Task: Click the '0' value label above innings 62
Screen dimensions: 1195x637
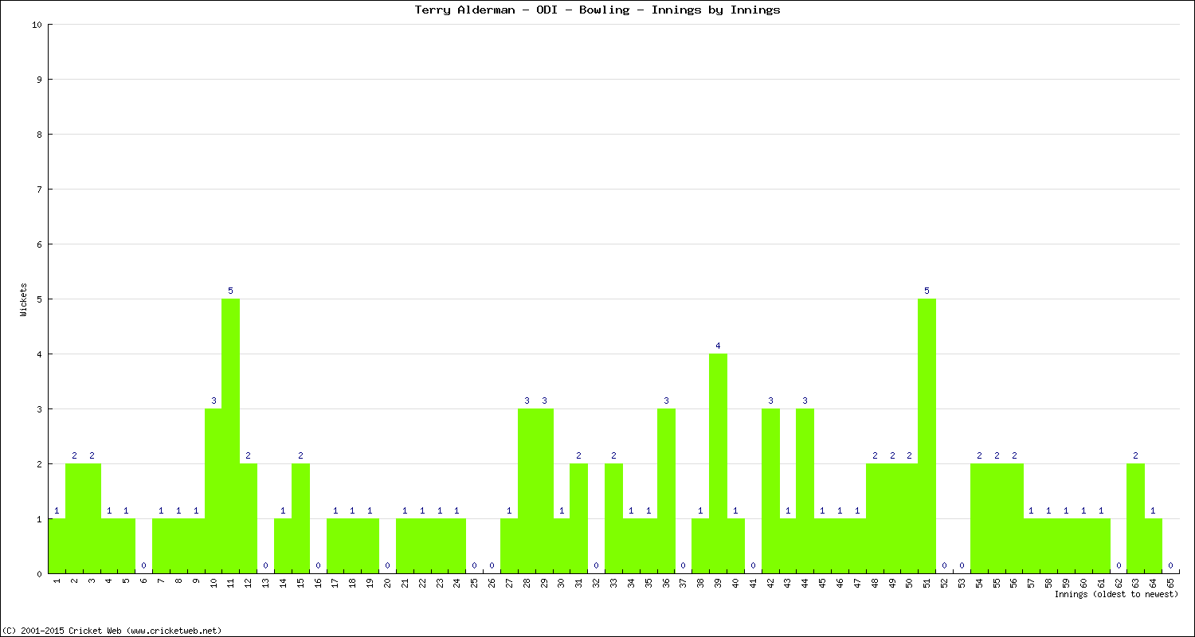Action: coord(1118,565)
